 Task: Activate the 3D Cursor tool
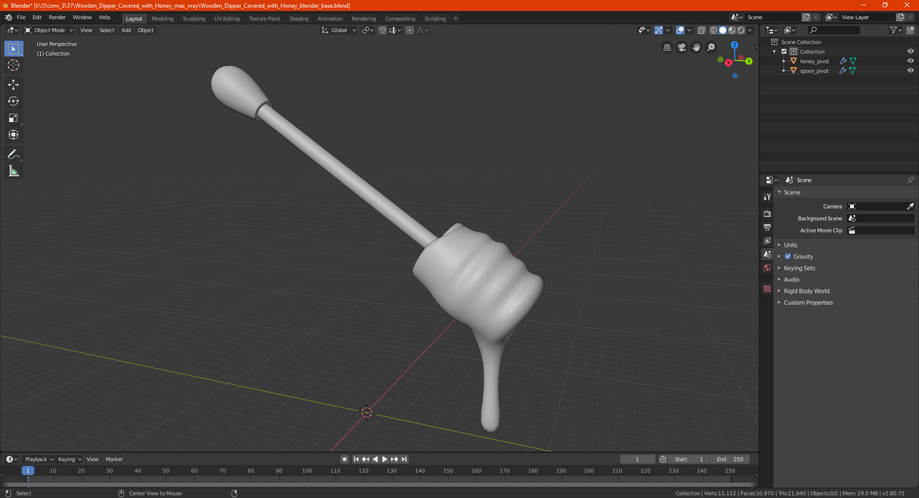[x=13, y=66]
